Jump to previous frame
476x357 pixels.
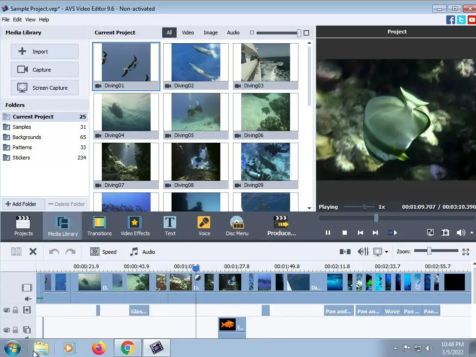pyautogui.click(x=360, y=232)
